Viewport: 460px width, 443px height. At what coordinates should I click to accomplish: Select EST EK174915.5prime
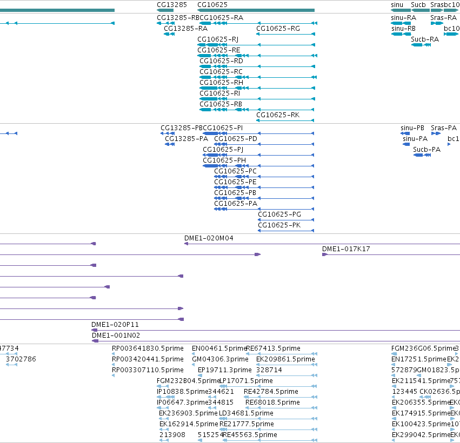pyautogui.click(x=421, y=413)
